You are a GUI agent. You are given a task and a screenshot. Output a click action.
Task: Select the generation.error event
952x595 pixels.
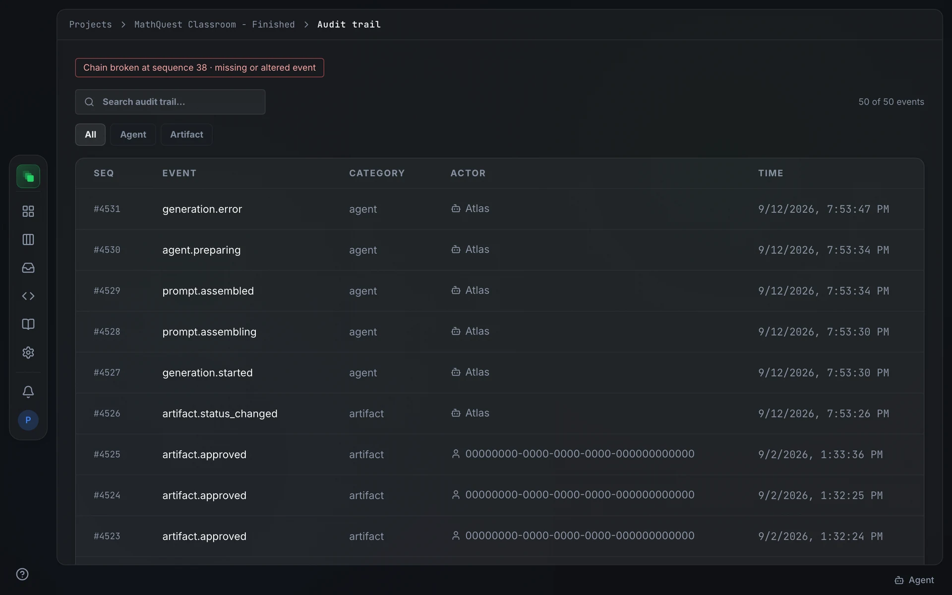click(x=202, y=209)
